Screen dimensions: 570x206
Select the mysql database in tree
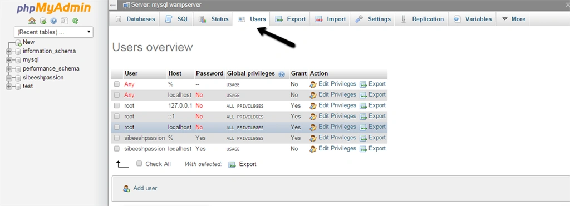point(31,60)
